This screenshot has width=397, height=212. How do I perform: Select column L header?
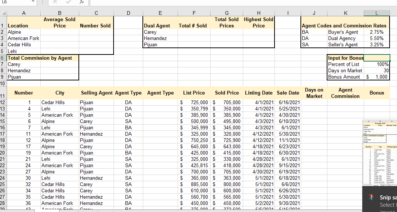(377, 13)
